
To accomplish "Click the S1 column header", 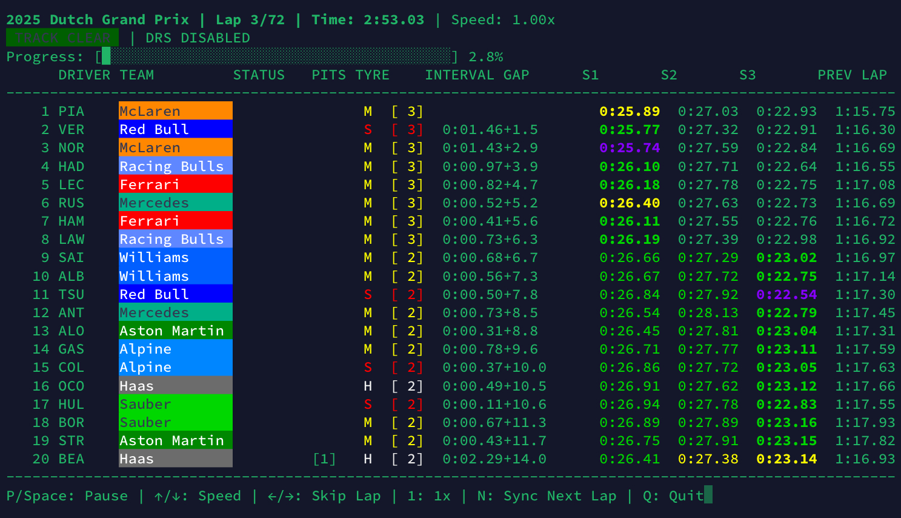I will point(590,75).
